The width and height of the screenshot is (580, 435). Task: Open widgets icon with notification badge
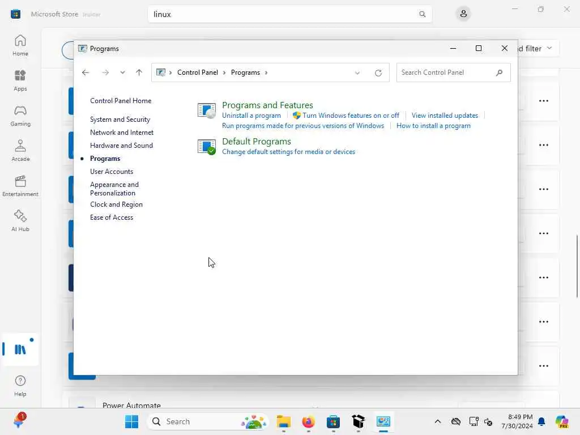click(x=19, y=421)
